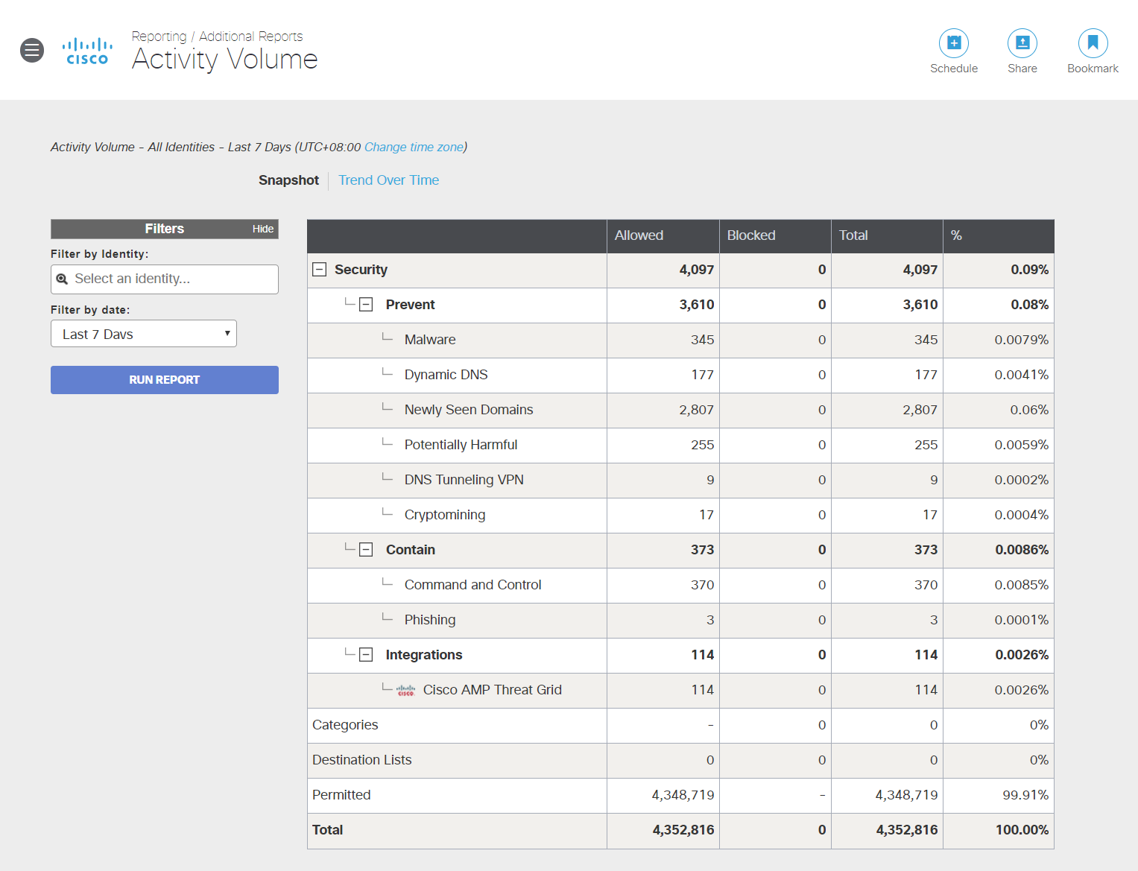This screenshot has height=871, width=1138.
Task: Click the identity search magnifier icon
Action: point(63,279)
